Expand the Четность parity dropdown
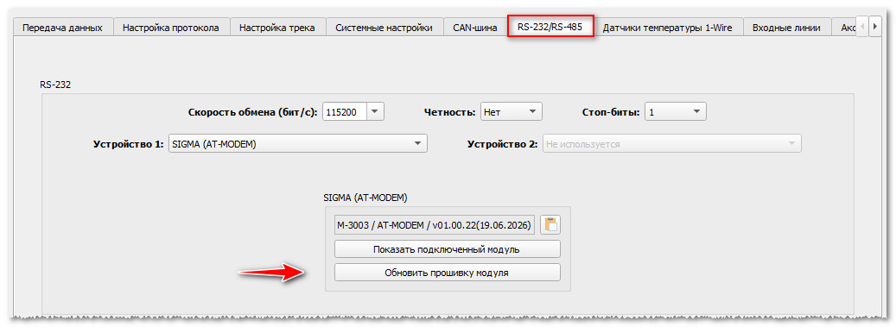 coord(511,112)
